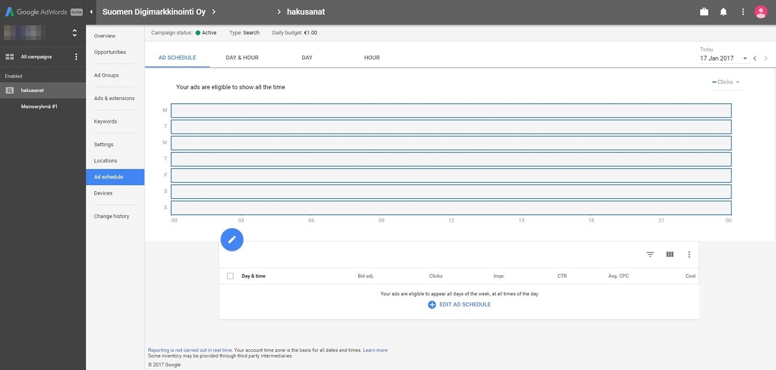Open Devices page

[x=103, y=193]
